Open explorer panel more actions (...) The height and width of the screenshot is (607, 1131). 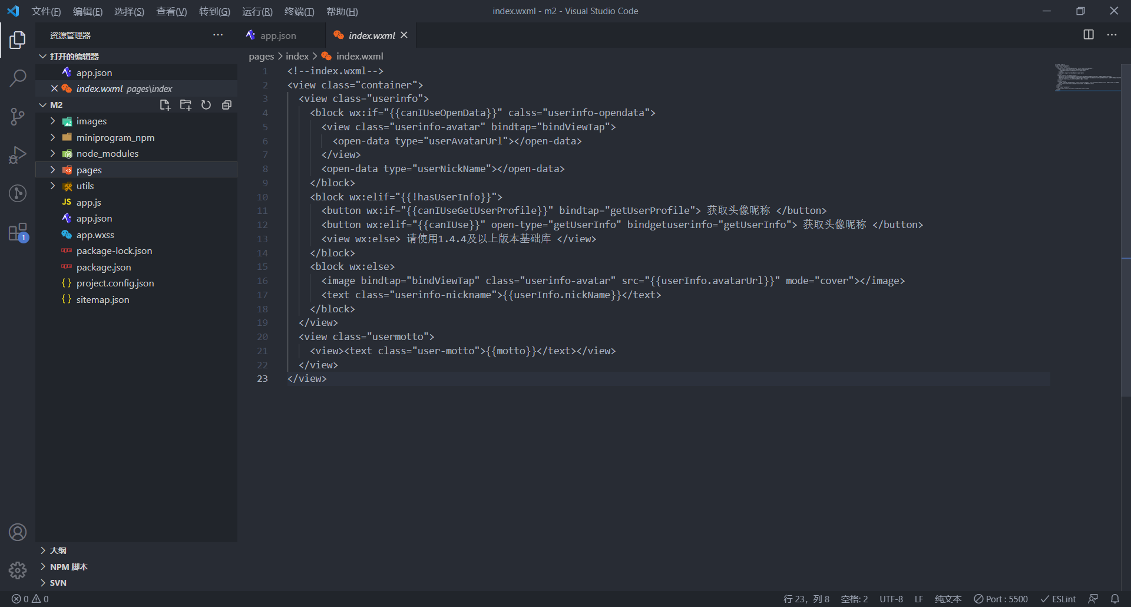click(218, 35)
